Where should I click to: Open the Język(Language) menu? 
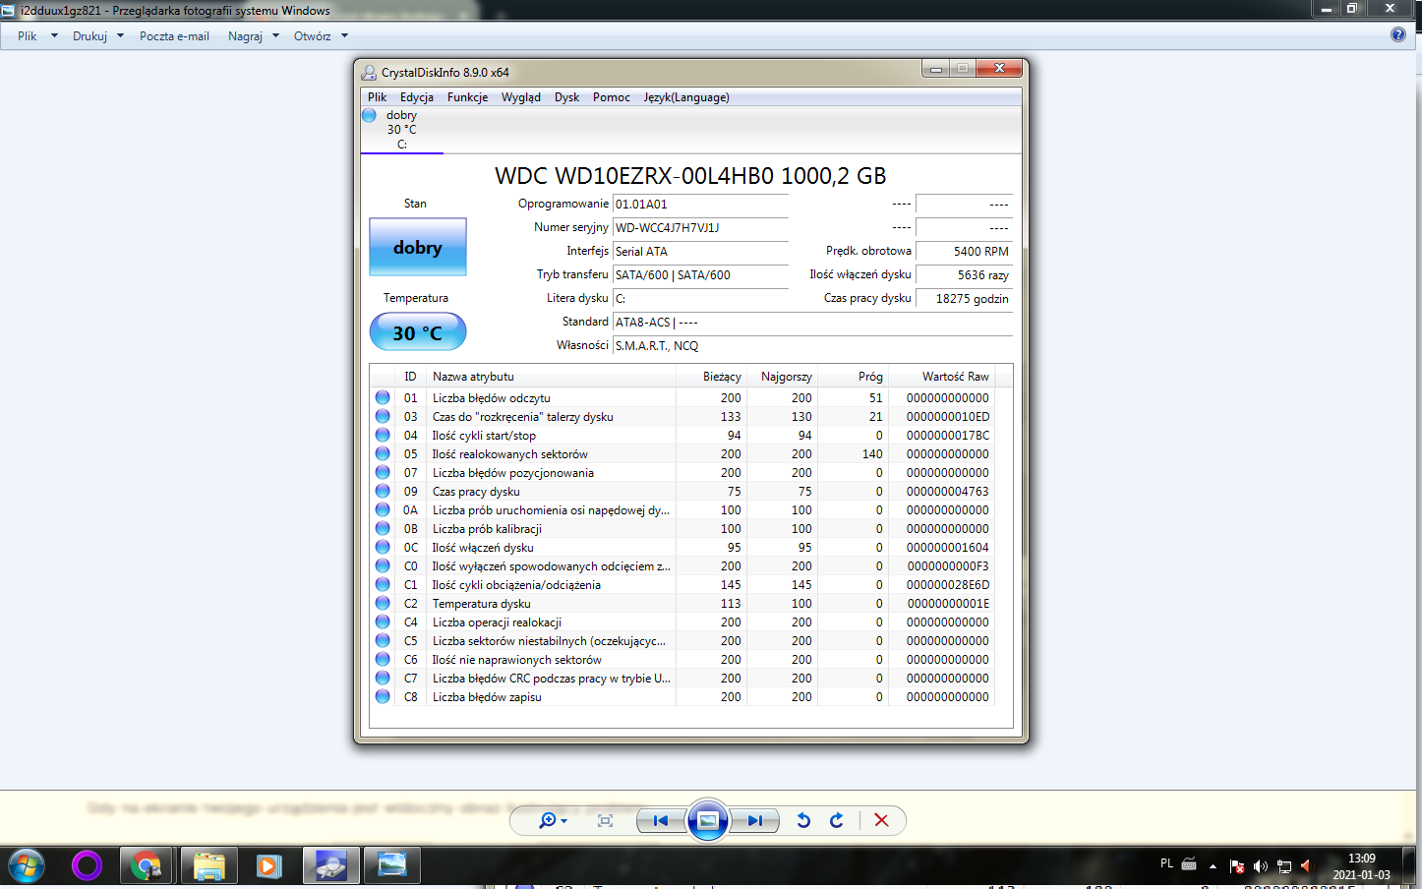pyautogui.click(x=686, y=97)
